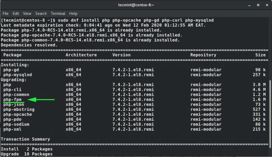Click the Dependencies resolved line

[x=29, y=45]
